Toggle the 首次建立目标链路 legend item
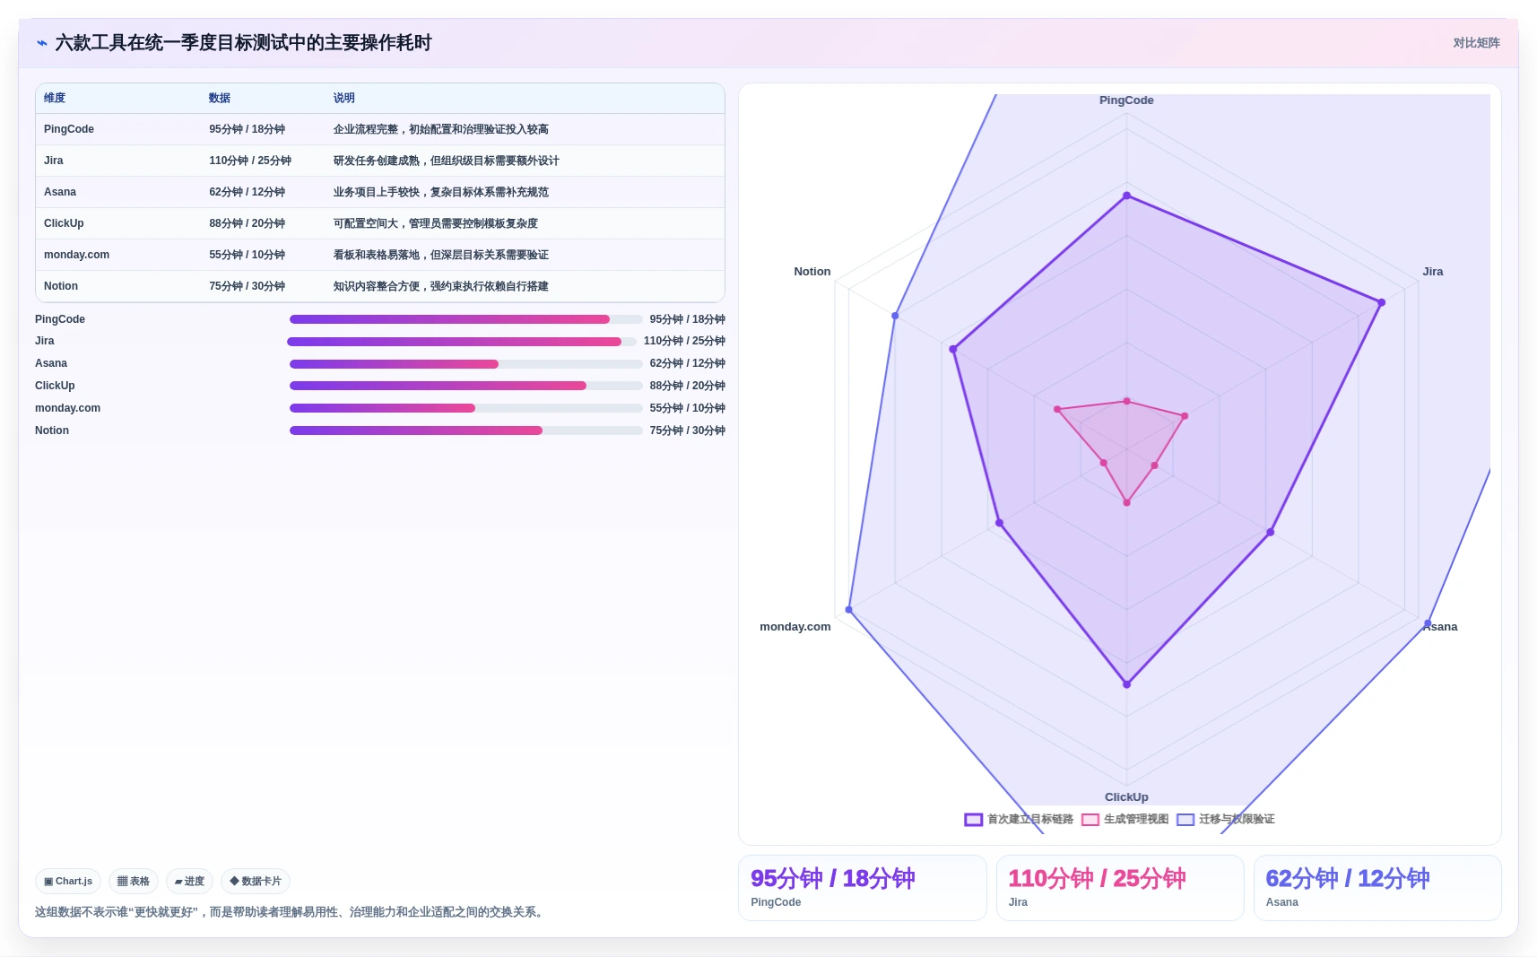The image size is (1537, 957). pos(1019,820)
